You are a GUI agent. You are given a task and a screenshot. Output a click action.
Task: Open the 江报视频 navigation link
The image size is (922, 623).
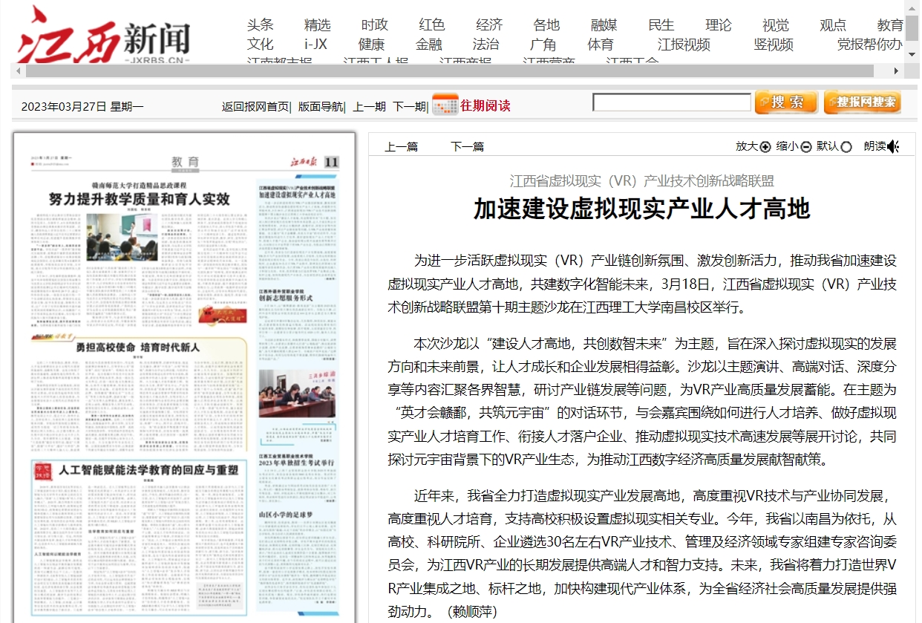point(684,45)
